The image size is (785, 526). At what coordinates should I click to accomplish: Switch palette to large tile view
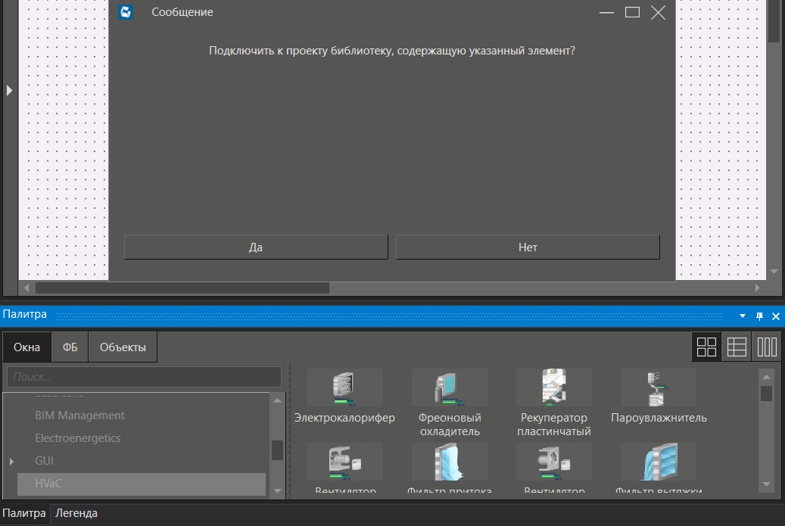(706, 347)
